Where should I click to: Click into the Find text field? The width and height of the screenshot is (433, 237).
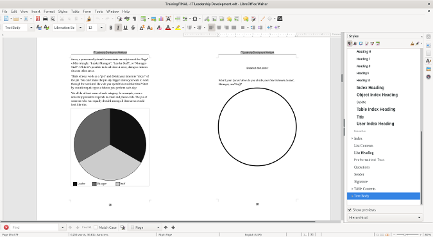coord(35,227)
